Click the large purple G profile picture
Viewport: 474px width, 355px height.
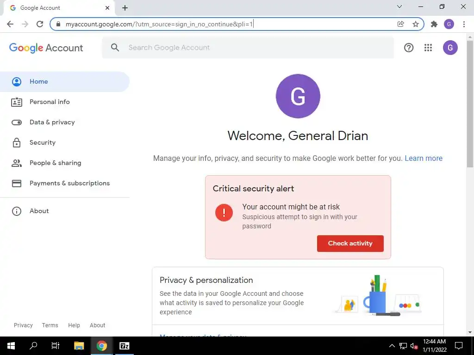point(298,96)
